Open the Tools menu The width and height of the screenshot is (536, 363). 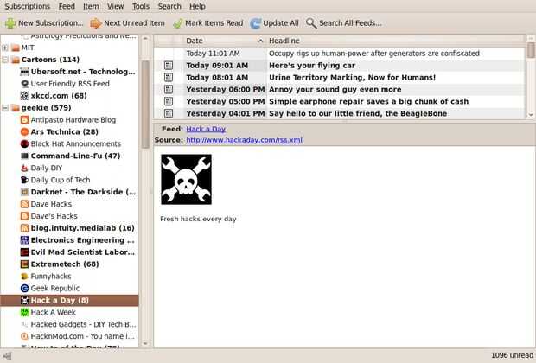click(141, 6)
